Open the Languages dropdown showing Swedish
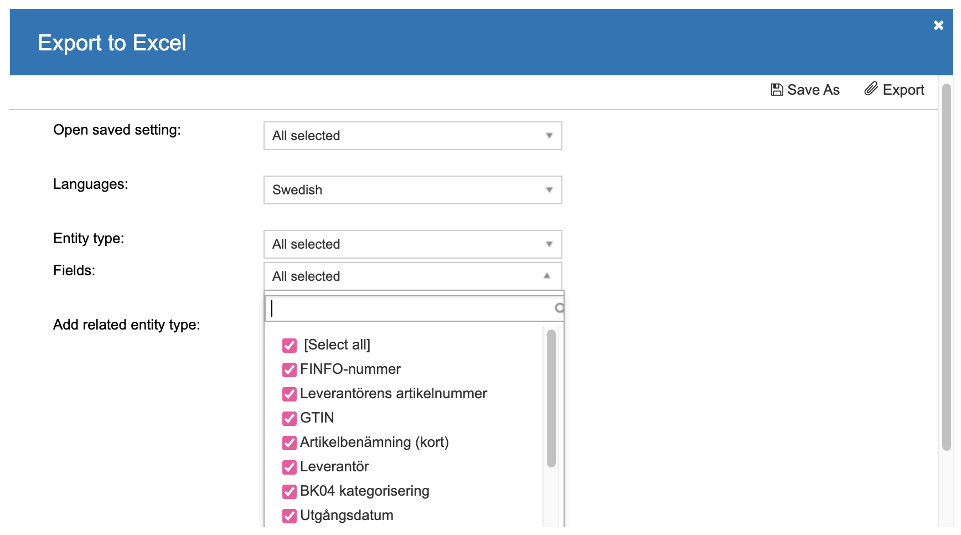This screenshot has height=535, width=961. pos(412,190)
